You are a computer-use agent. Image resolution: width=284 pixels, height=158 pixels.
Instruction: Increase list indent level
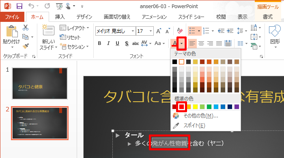230,31
